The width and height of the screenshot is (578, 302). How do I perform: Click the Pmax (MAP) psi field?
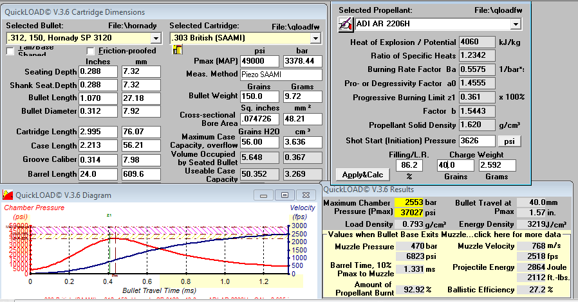pos(260,61)
